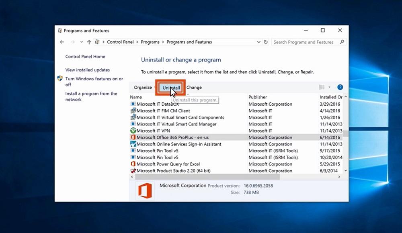Click the change view icon

point(322,87)
